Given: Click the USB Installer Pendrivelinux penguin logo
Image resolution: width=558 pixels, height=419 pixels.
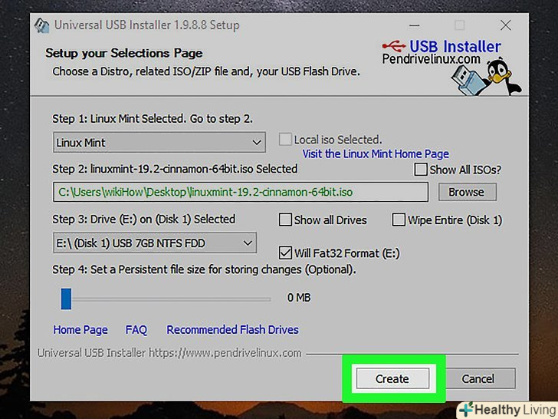Looking at the screenshot, I should 451,67.
